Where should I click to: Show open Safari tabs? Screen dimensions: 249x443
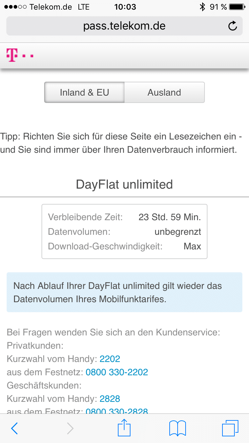tap(230, 428)
